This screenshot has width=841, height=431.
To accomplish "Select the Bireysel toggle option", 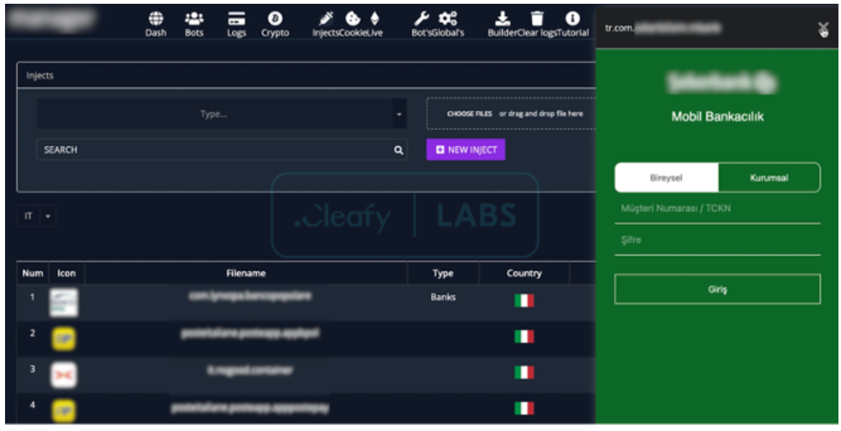I will [666, 178].
